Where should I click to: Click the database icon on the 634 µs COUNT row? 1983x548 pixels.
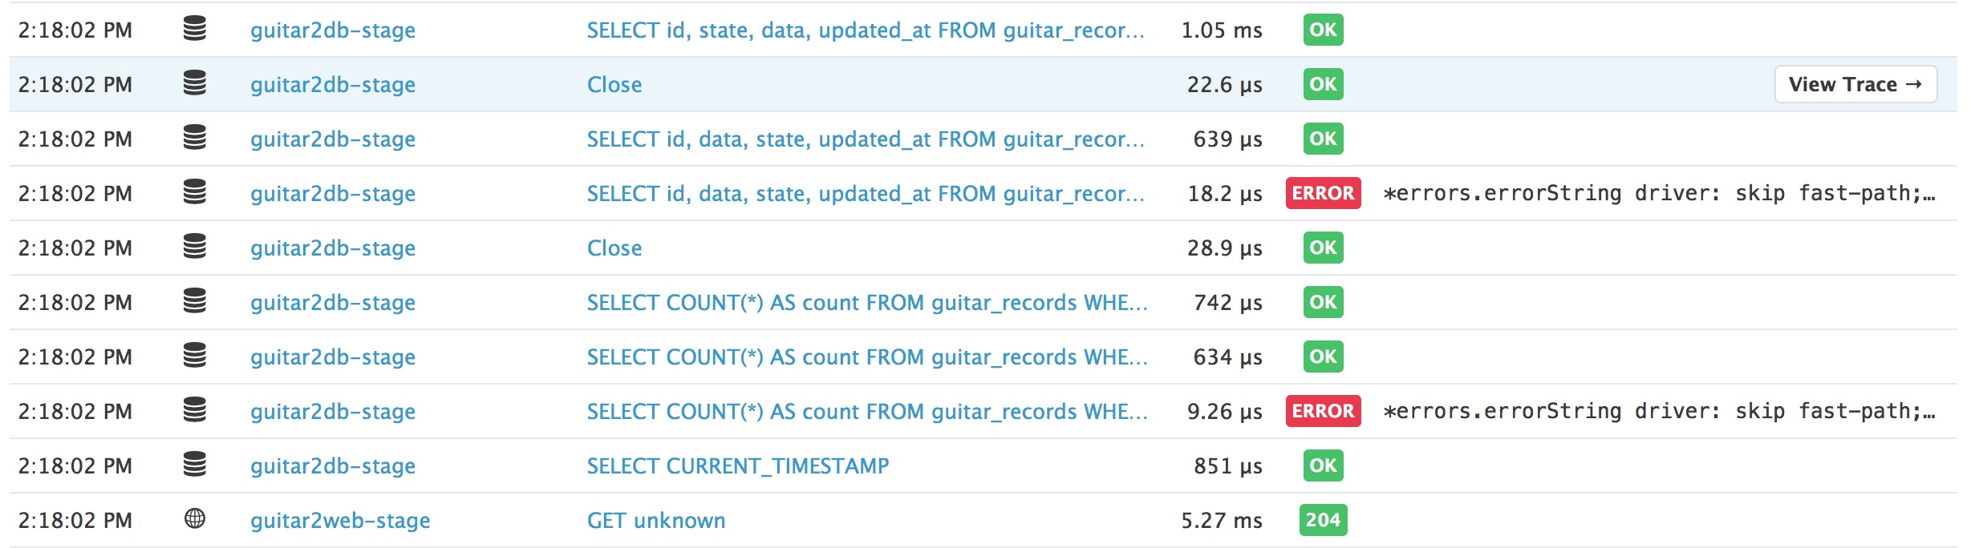tap(195, 357)
